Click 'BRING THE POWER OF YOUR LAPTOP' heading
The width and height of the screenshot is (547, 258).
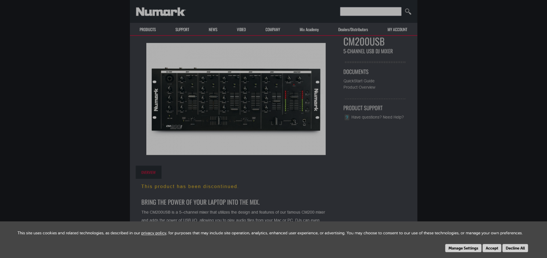pyautogui.click(x=200, y=202)
